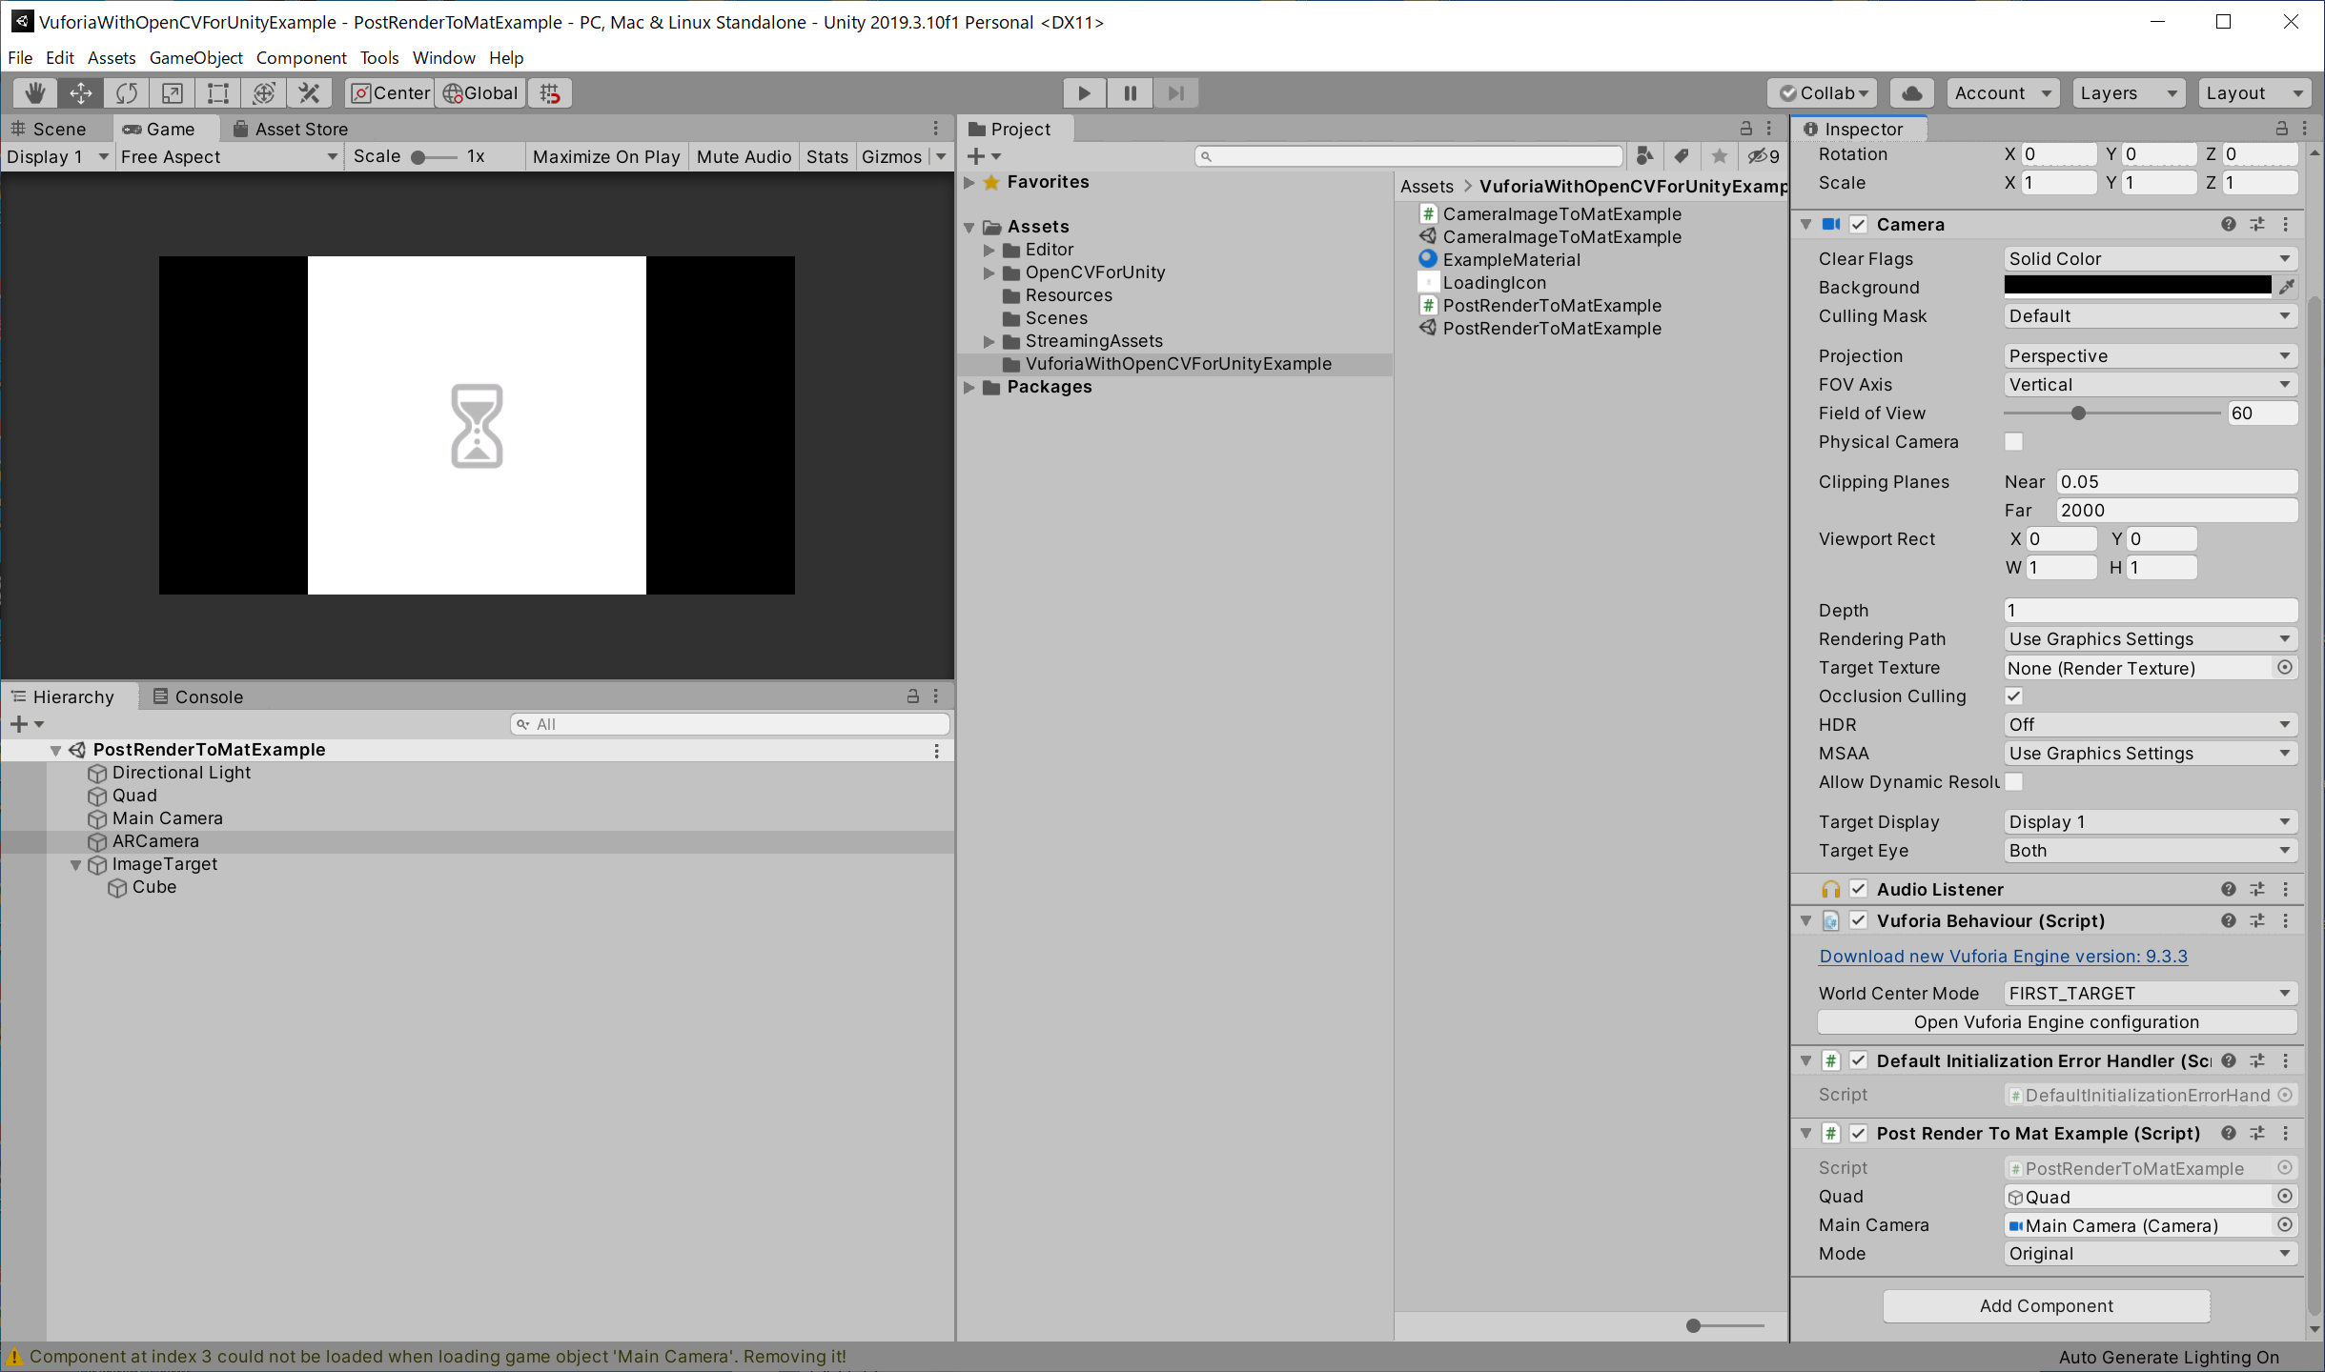Select the Hand tool in toolbar
The width and height of the screenshot is (2325, 1372).
click(35, 92)
